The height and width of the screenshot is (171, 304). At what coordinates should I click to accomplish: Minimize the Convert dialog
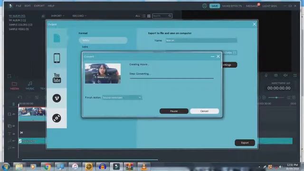tap(212, 57)
